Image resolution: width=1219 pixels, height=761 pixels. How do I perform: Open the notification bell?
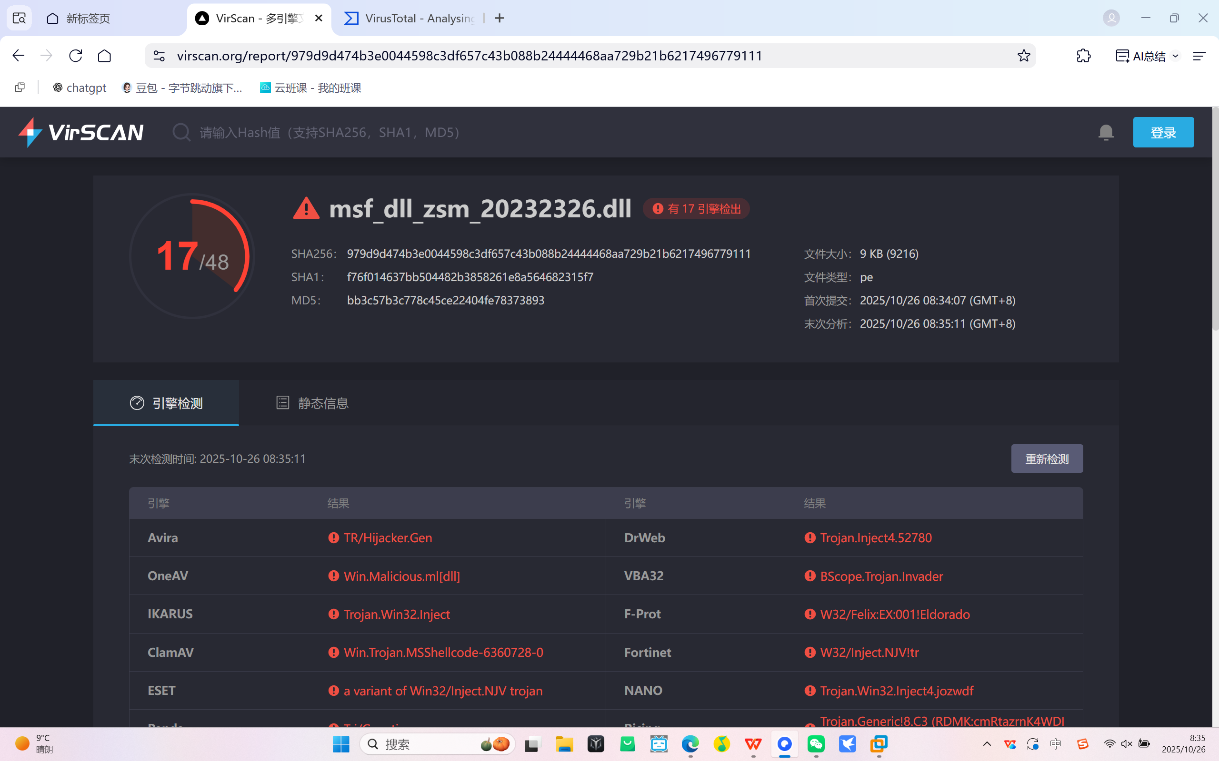click(x=1106, y=132)
